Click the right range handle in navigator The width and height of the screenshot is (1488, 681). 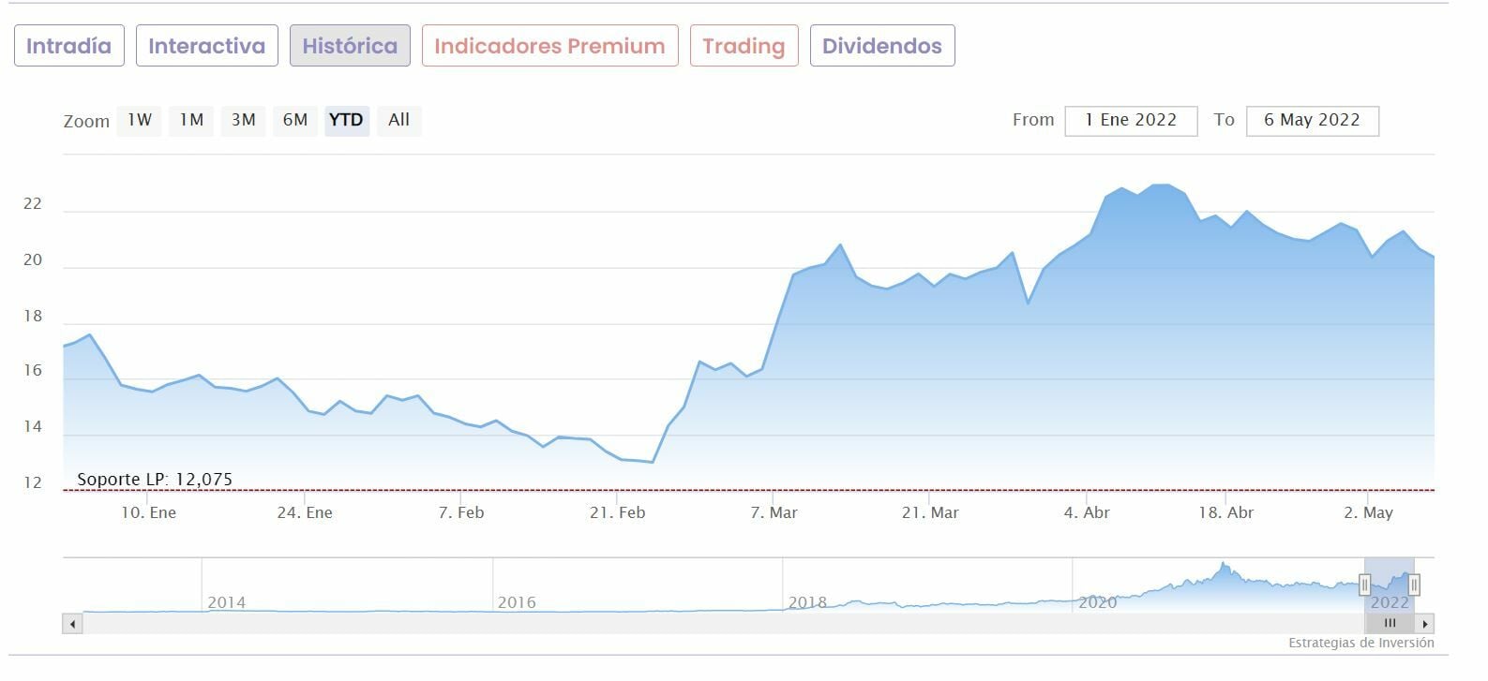tap(1414, 585)
